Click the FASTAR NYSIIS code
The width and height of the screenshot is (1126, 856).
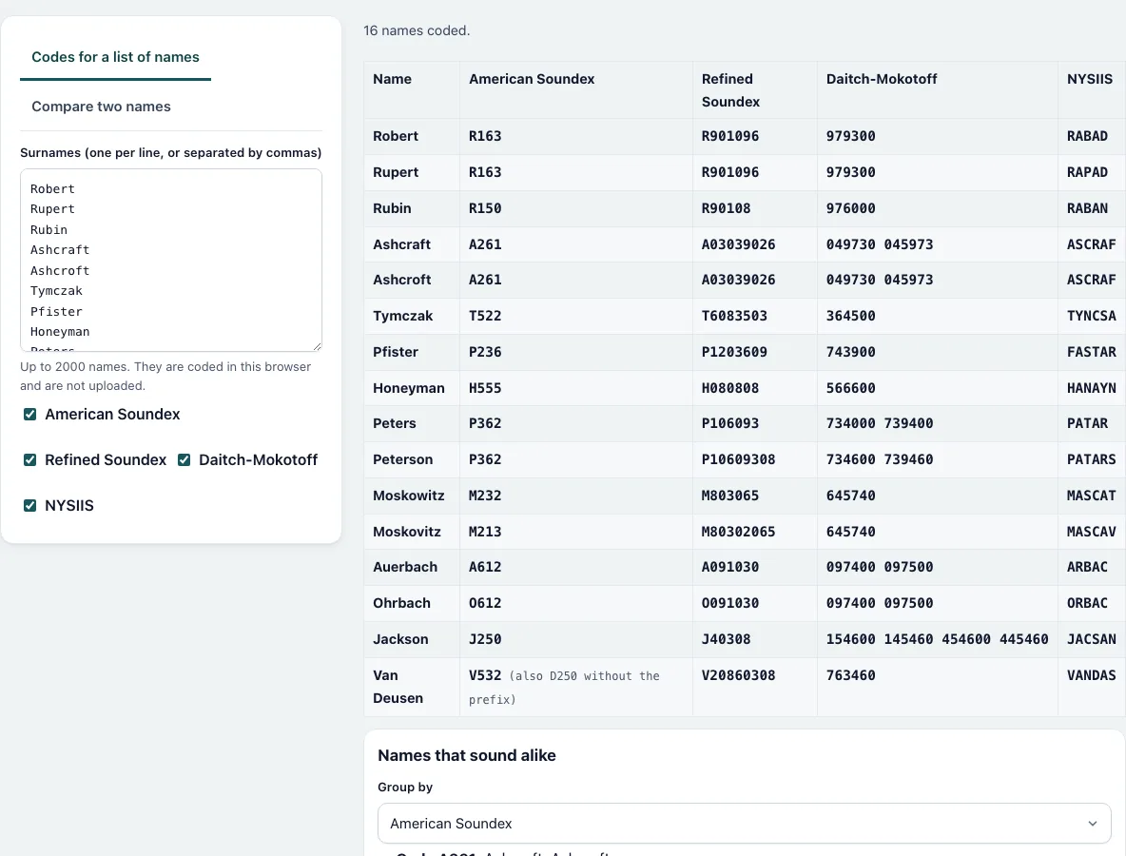point(1092,352)
